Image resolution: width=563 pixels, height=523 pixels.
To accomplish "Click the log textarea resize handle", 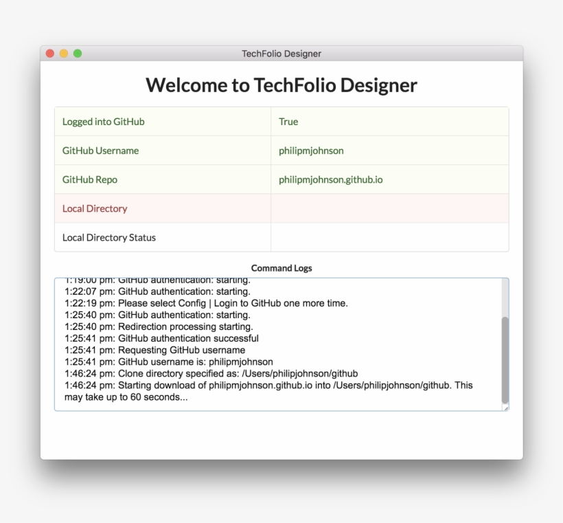I will tap(505, 408).
